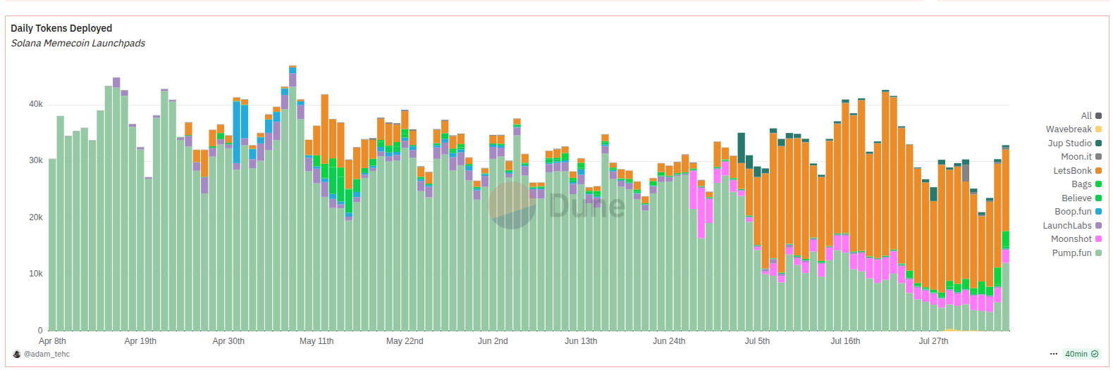Viewport: 1113px width, 370px height.
Task: Click the Wavebreak yellow color swatch
Action: [1098, 129]
